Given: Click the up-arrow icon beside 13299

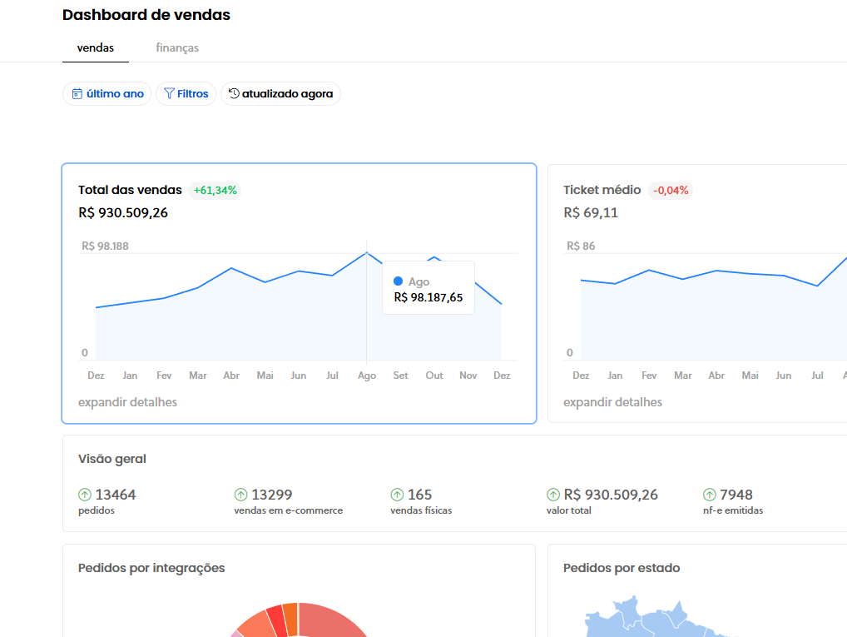Looking at the screenshot, I should point(240,495).
